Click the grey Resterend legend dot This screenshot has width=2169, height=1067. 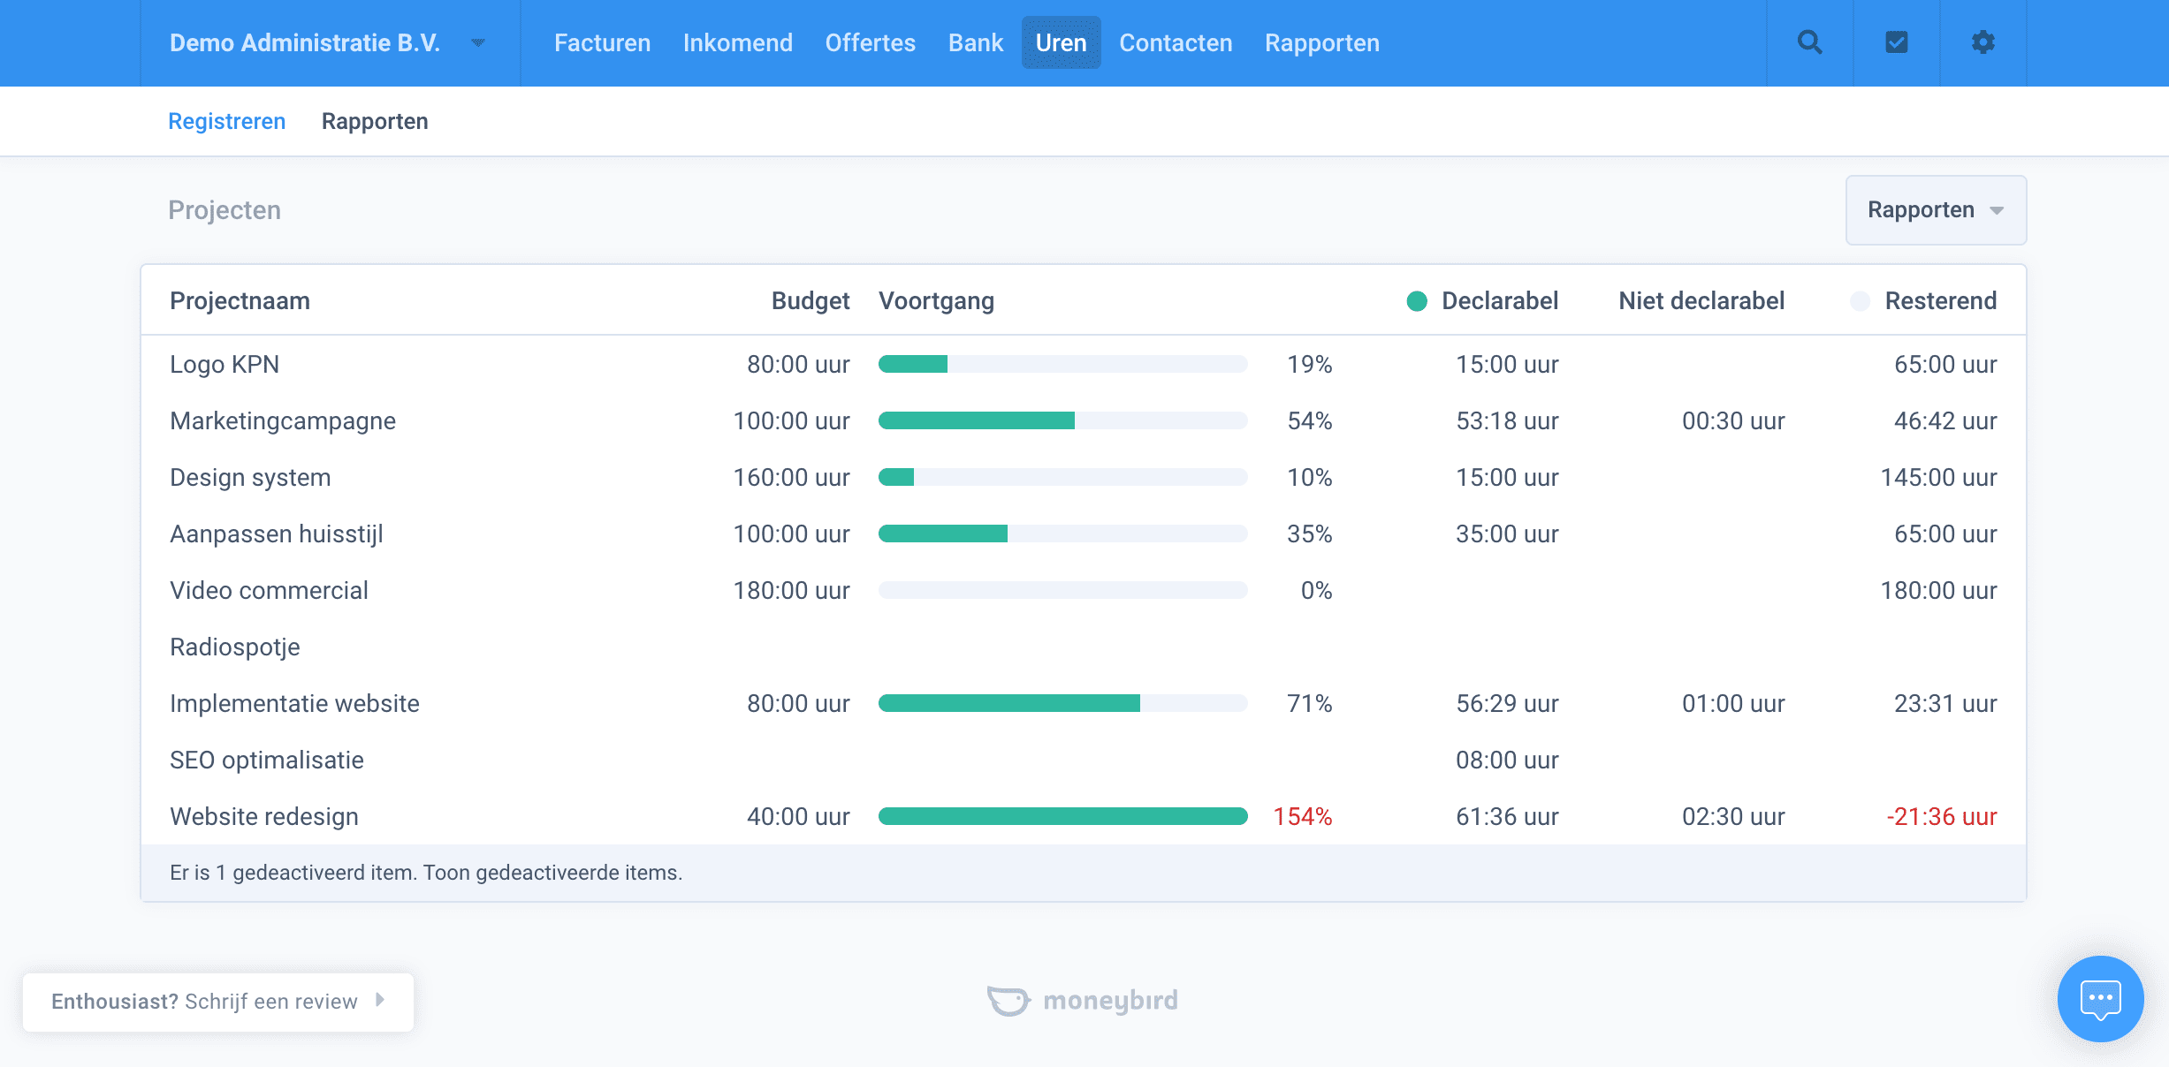tap(1860, 301)
